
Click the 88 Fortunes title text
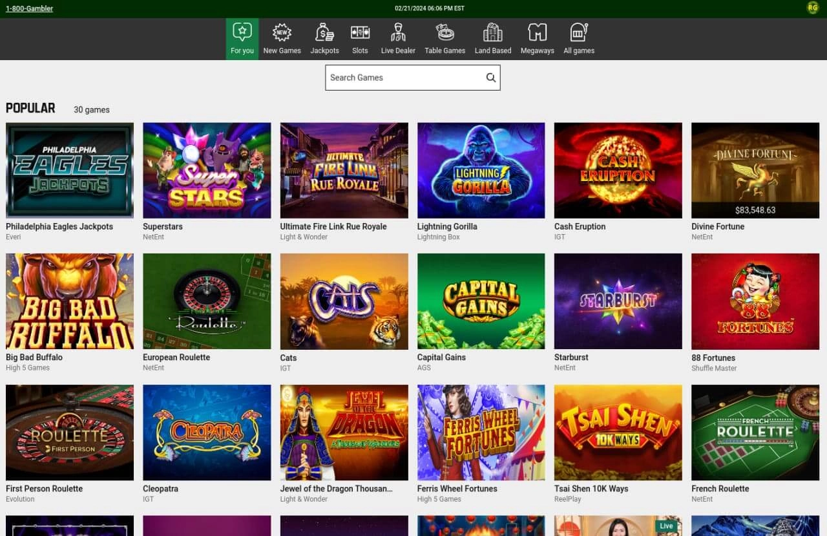click(713, 358)
